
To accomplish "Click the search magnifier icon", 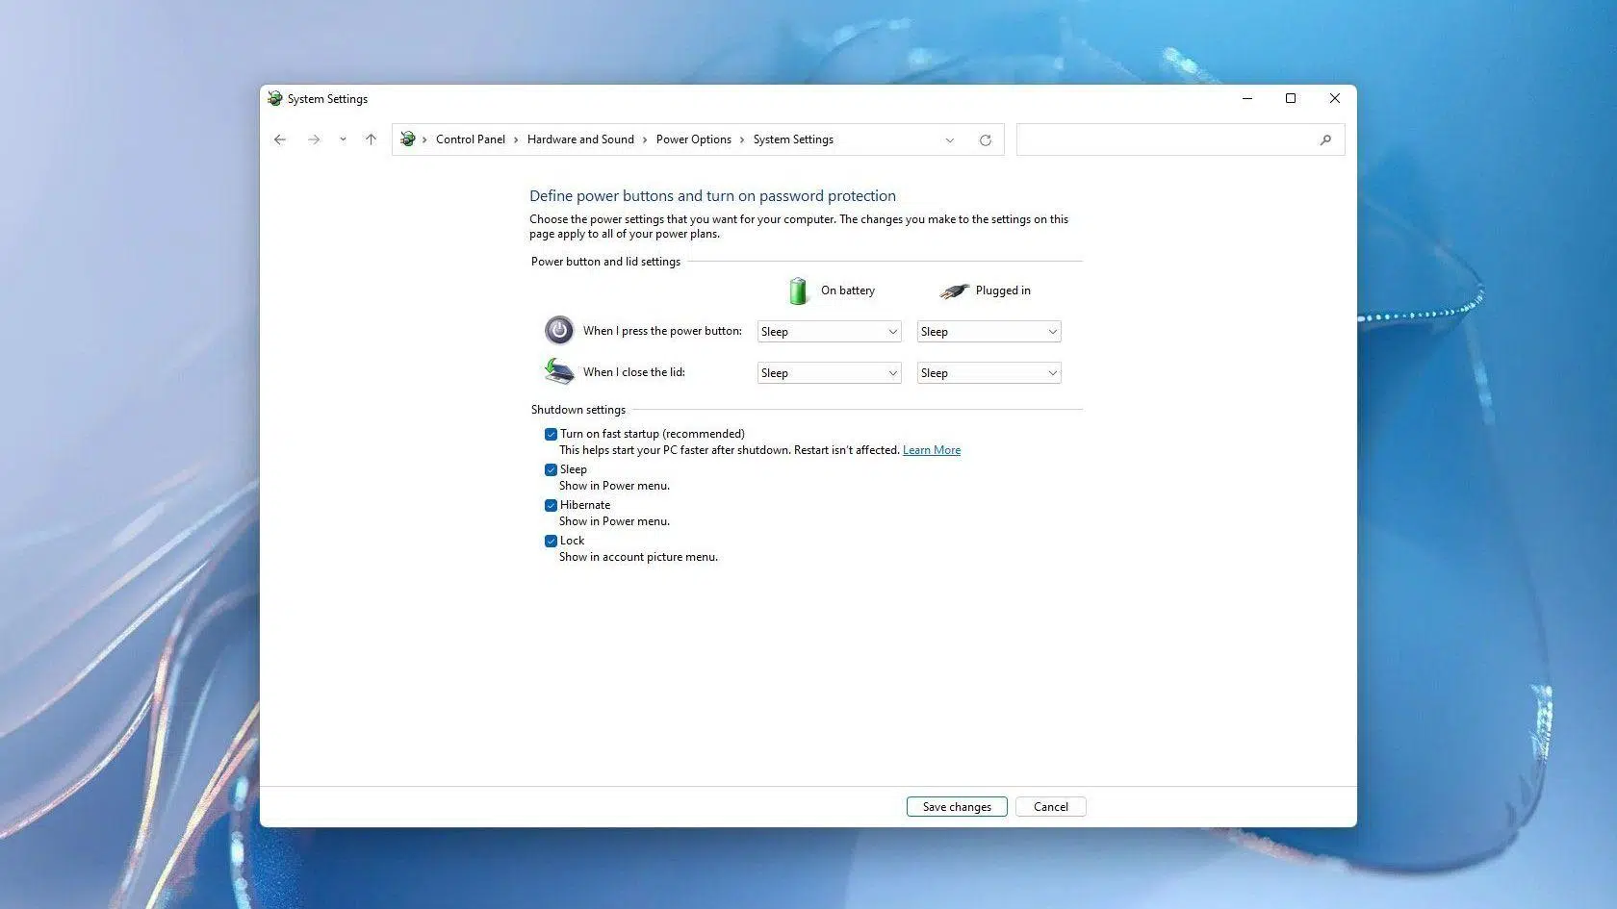I will (1325, 140).
